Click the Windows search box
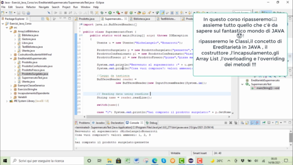Viewport: 293px width, 165px height. pos(47,161)
